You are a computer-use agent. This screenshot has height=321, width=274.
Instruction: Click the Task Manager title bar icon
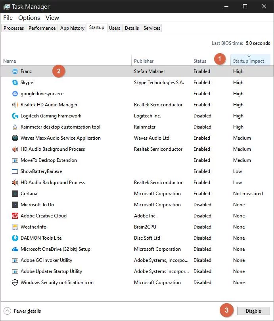[x=7, y=7]
